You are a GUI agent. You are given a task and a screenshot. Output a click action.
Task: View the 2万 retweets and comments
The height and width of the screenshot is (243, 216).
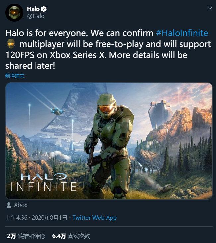26,236
